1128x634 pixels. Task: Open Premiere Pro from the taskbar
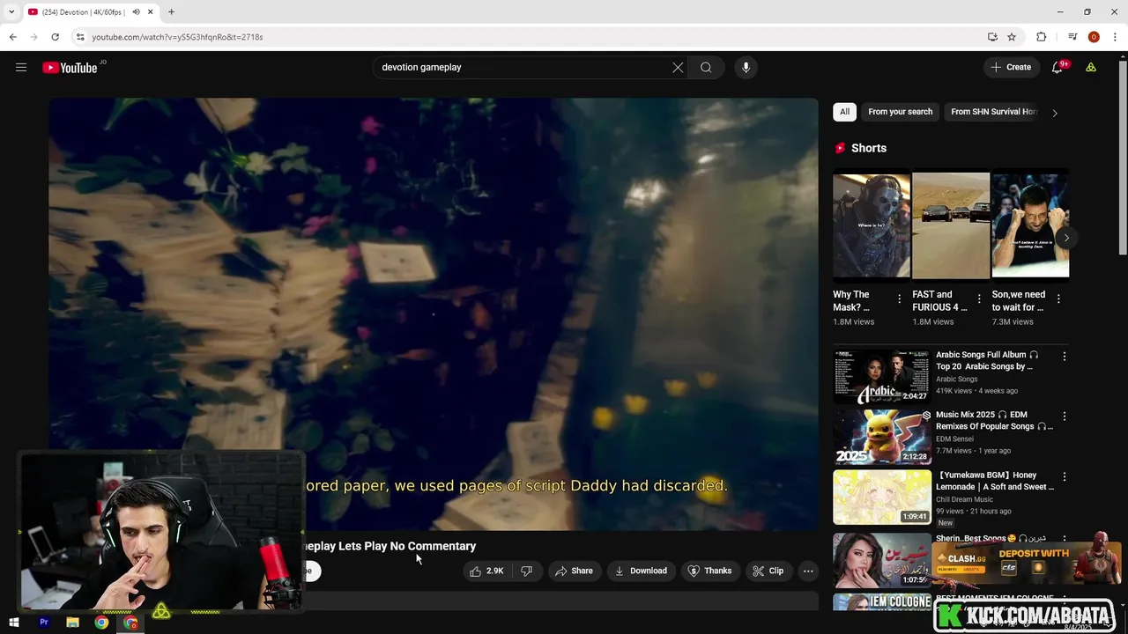tap(43, 623)
